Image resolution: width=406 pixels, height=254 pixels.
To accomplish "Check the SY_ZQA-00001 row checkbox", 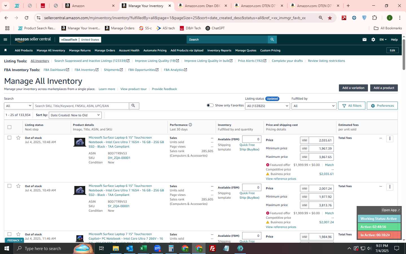I will click(9, 186).
